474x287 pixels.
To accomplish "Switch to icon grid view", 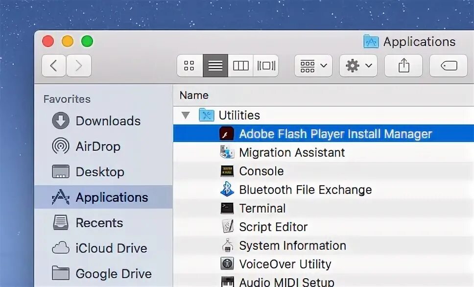I will pyautogui.click(x=190, y=66).
